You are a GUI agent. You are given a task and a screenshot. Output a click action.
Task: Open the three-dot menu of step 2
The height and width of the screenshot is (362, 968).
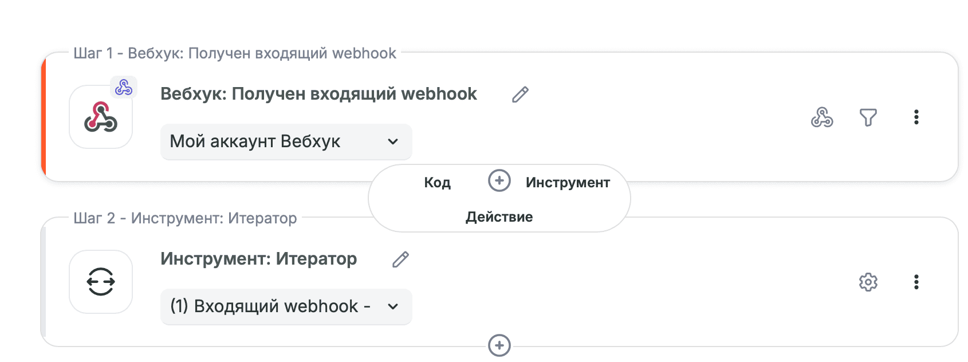pos(916,282)
